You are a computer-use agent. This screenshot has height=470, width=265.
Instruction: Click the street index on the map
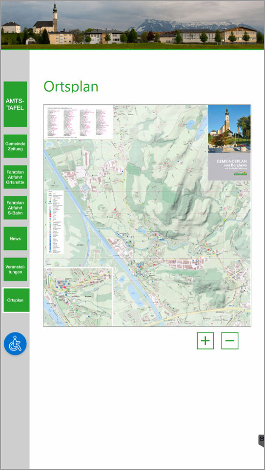coord(79,122)
